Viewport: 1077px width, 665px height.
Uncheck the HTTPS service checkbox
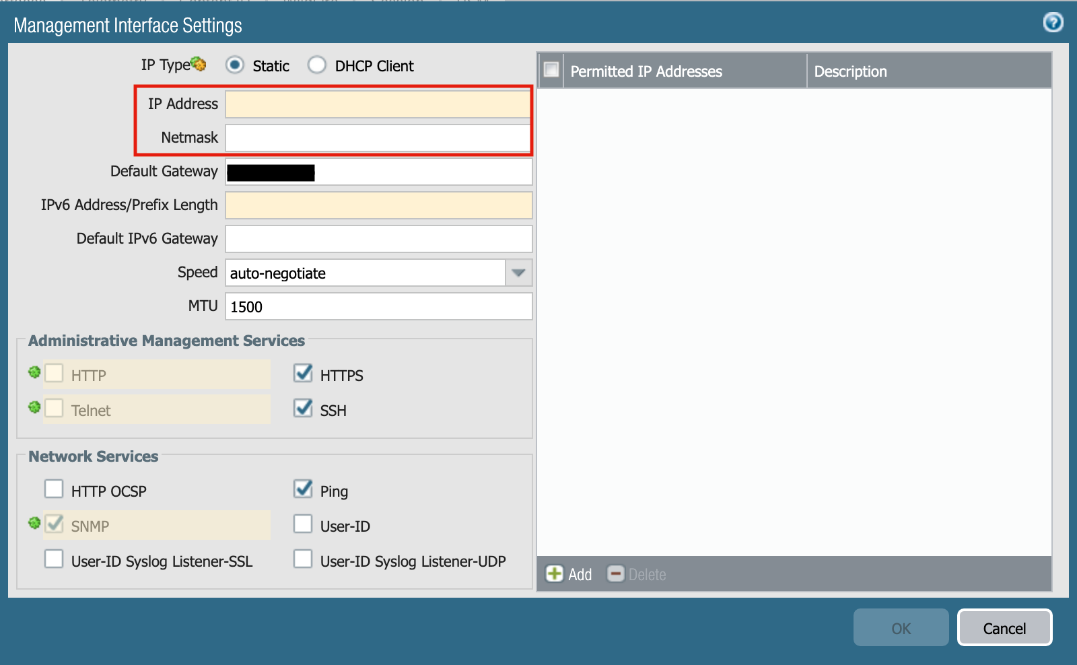click(x=303, y=373)
